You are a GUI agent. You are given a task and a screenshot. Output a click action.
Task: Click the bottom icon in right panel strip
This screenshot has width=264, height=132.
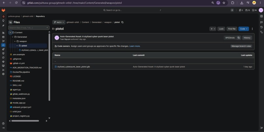tap(261, 128)
